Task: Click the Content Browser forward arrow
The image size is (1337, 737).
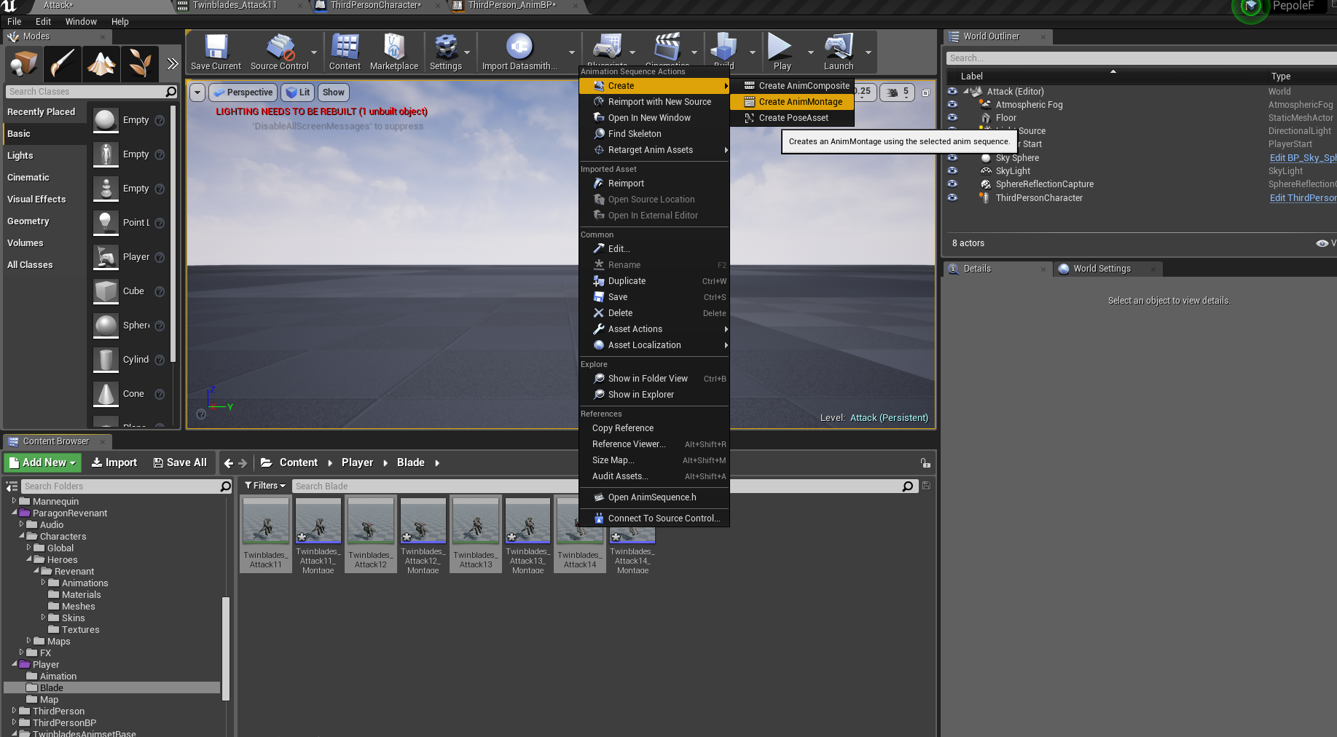Action: 243,463
